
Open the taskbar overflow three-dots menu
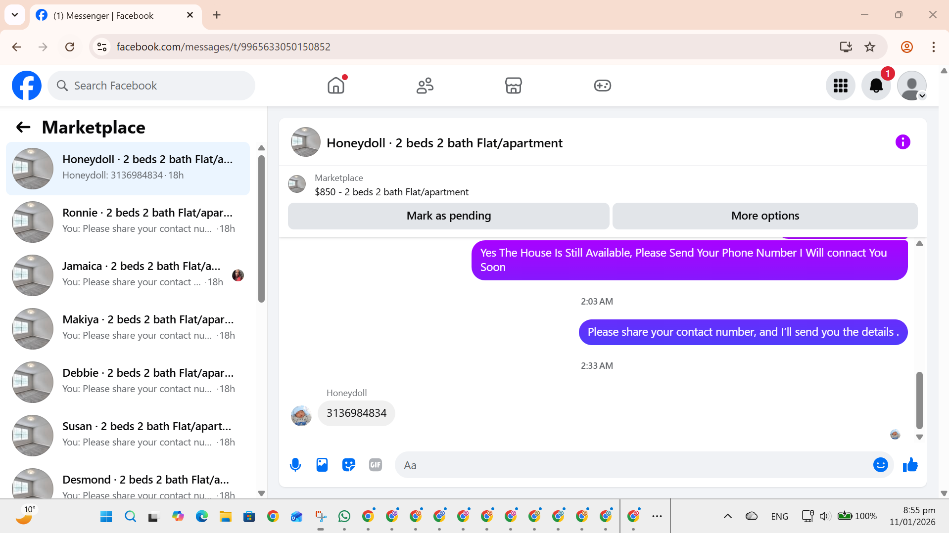point(657,516)
